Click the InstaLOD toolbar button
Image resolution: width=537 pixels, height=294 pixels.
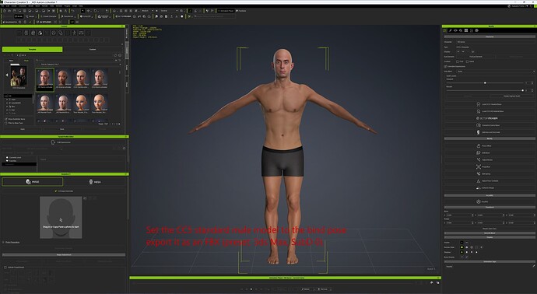tap(86, 16)
